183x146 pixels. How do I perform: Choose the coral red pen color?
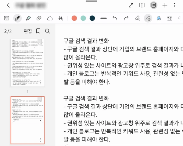pos(74,18)
